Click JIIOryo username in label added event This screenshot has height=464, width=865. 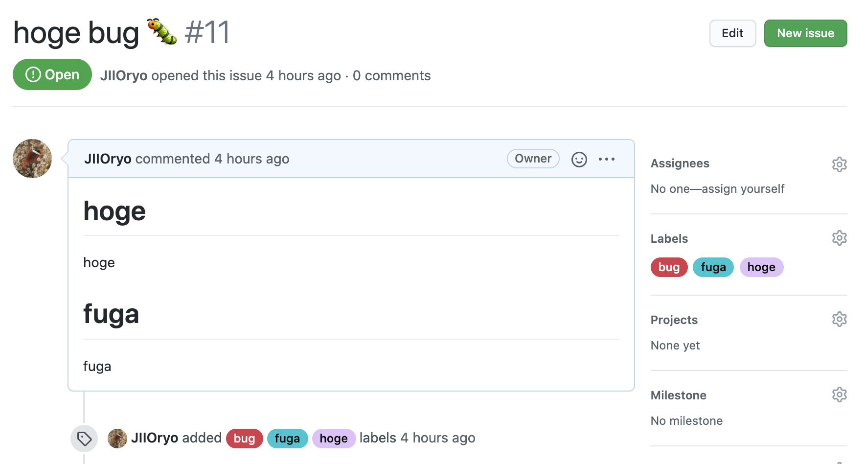click(x=155, y=438)
